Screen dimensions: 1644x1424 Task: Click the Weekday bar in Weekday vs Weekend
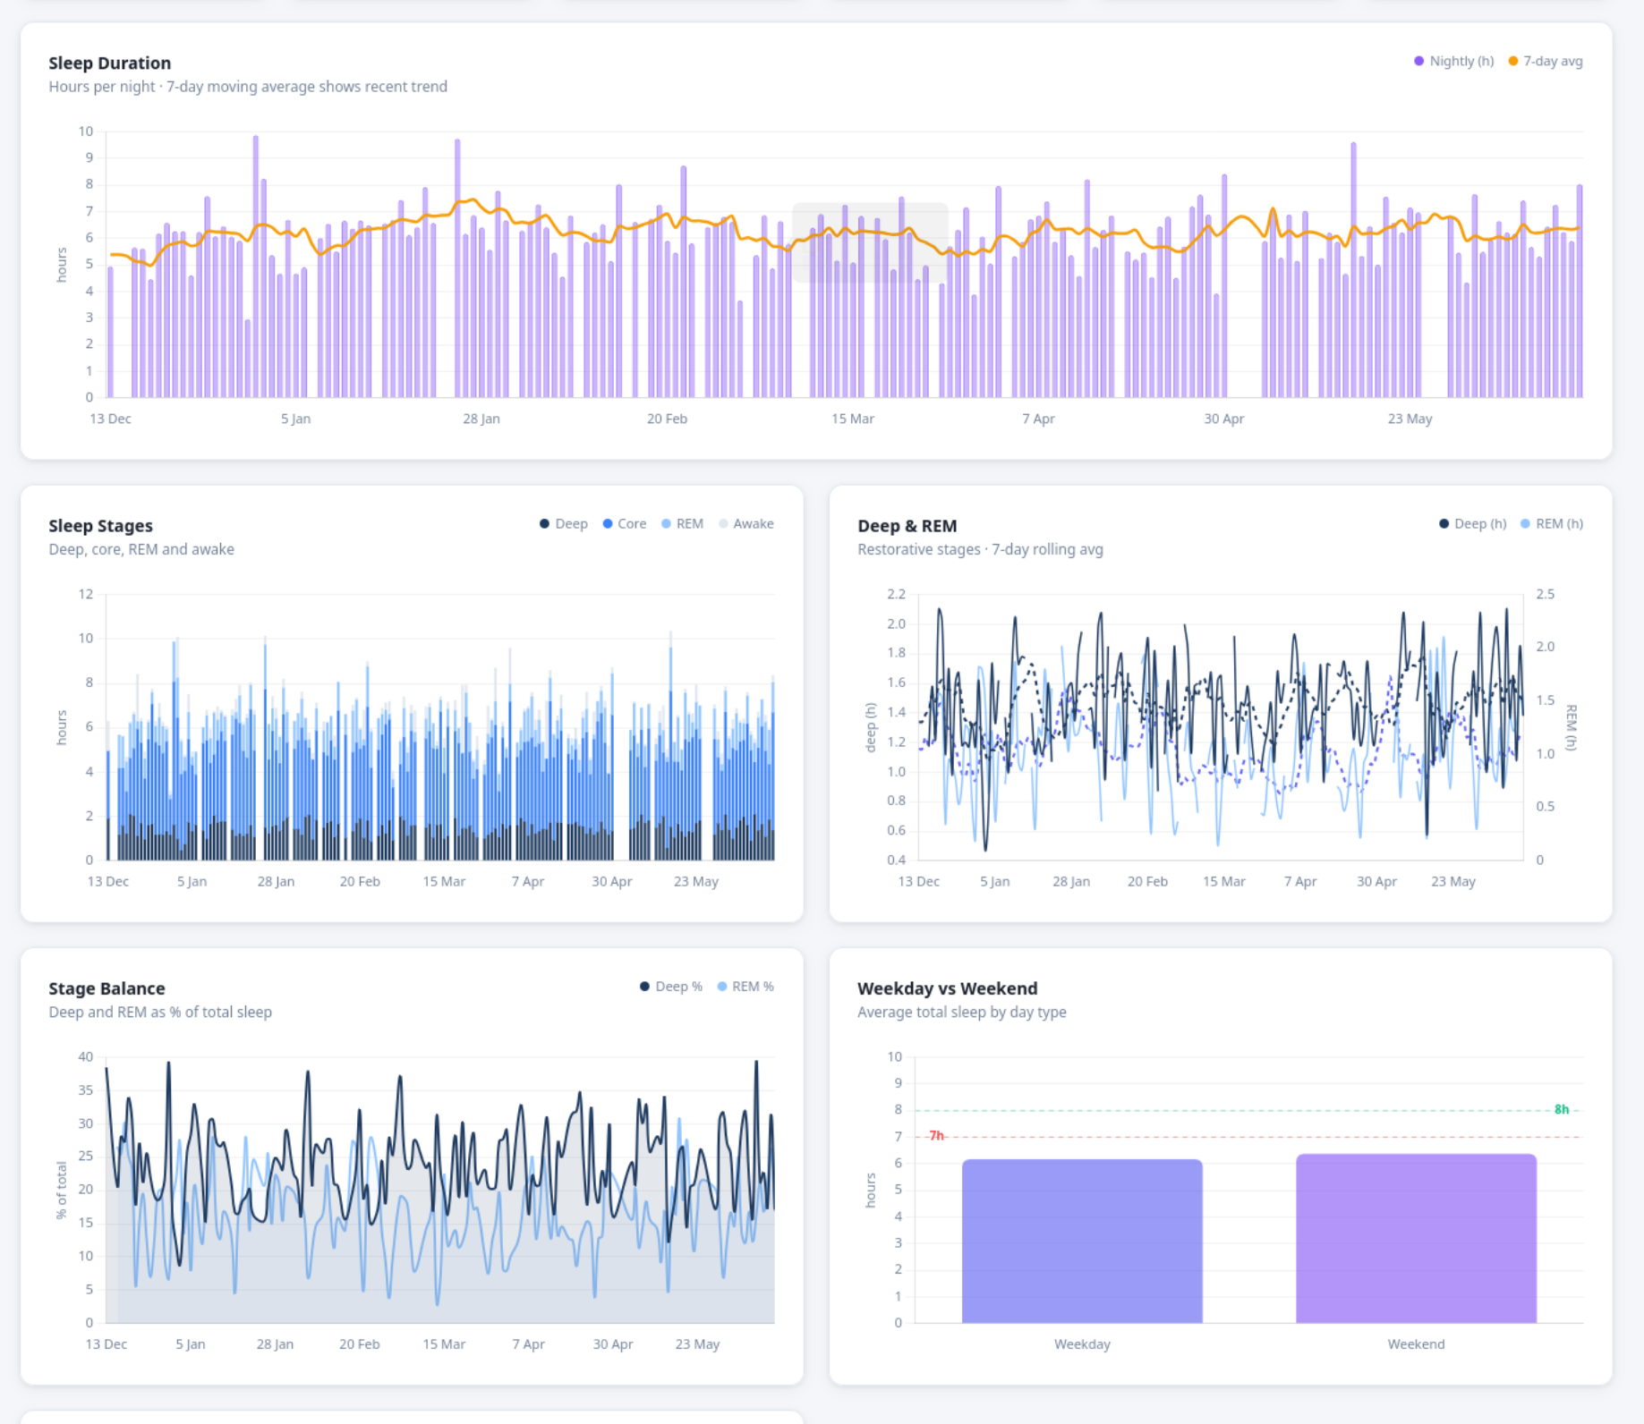pos(1082,1241)
